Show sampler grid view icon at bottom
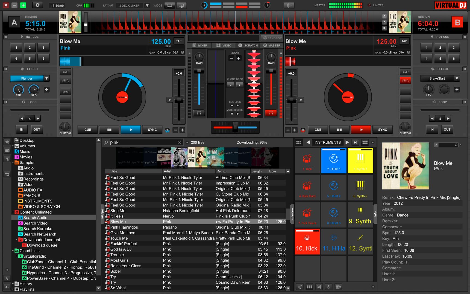This screenshot has width=470, height=294. (x=309, y=287)
